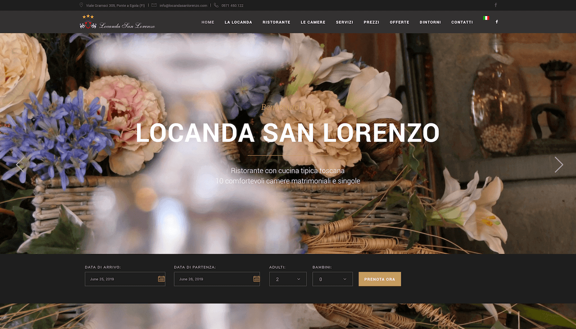Image resolution: width=576 pixels, height=329 pixels.
Task: Click the address Viale Gramsci 305 text
Action: click(x=115, y=5)
